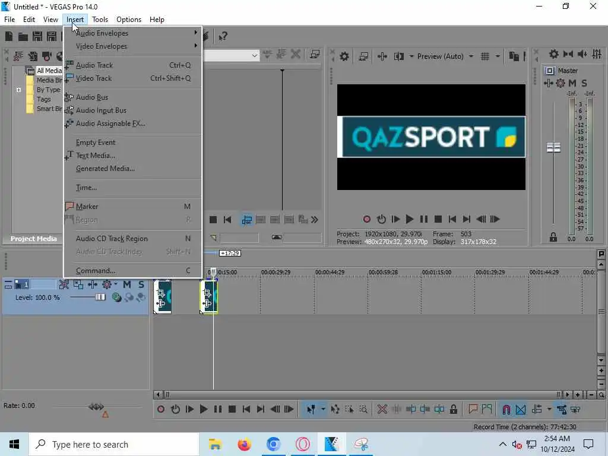Click Save icon in main toolbar

pos(37,36)
